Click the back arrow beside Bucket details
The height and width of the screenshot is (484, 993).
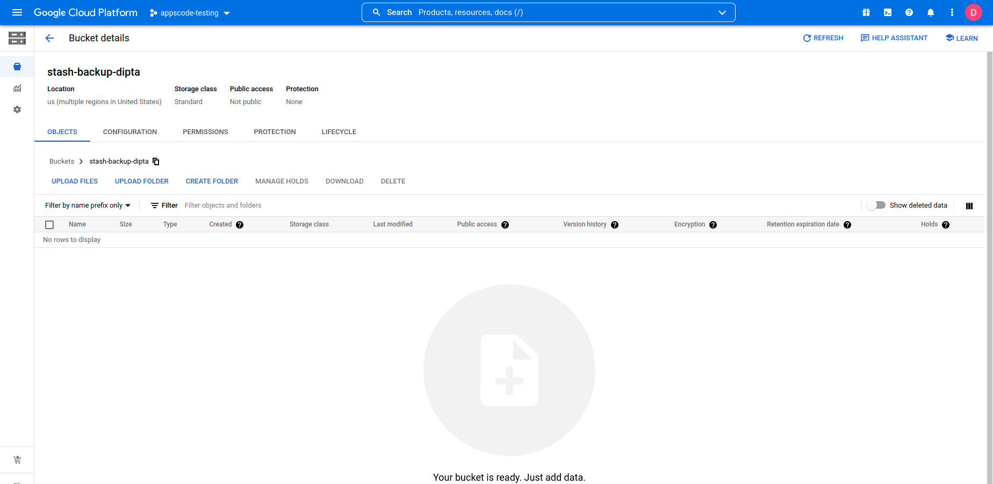[49, 38]
